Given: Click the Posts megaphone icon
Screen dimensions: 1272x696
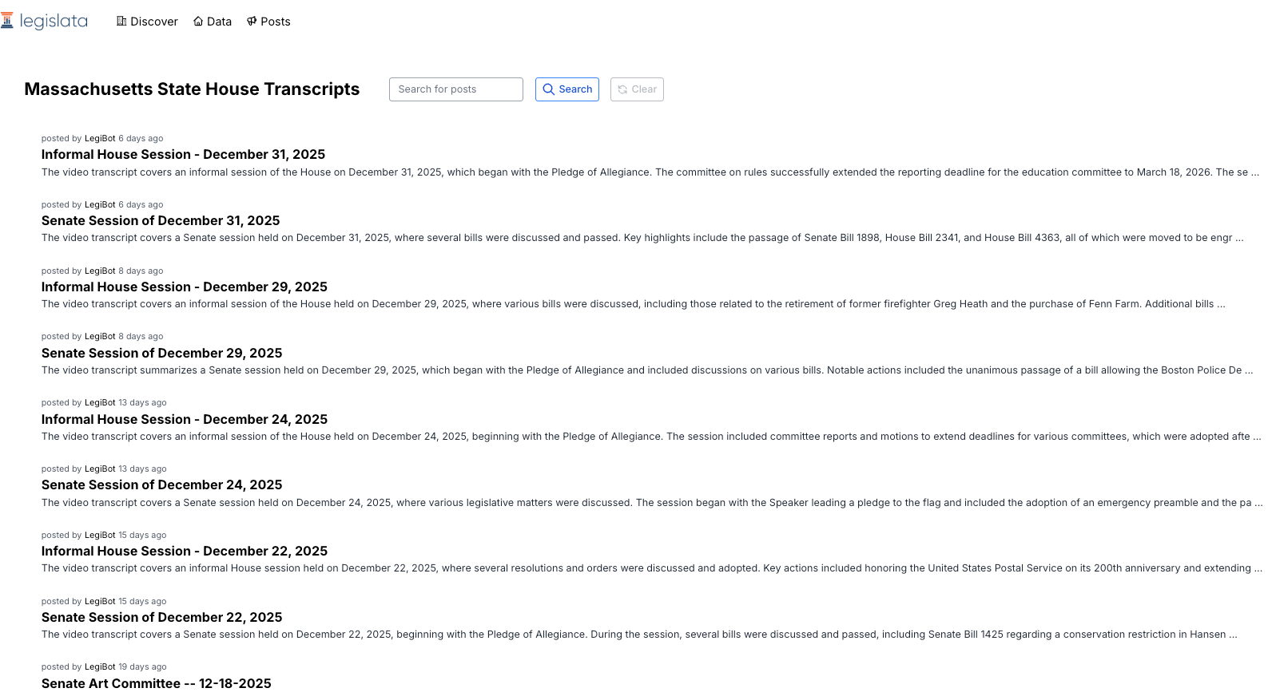Looking at the screenshot, I should (x=252, y=22).
